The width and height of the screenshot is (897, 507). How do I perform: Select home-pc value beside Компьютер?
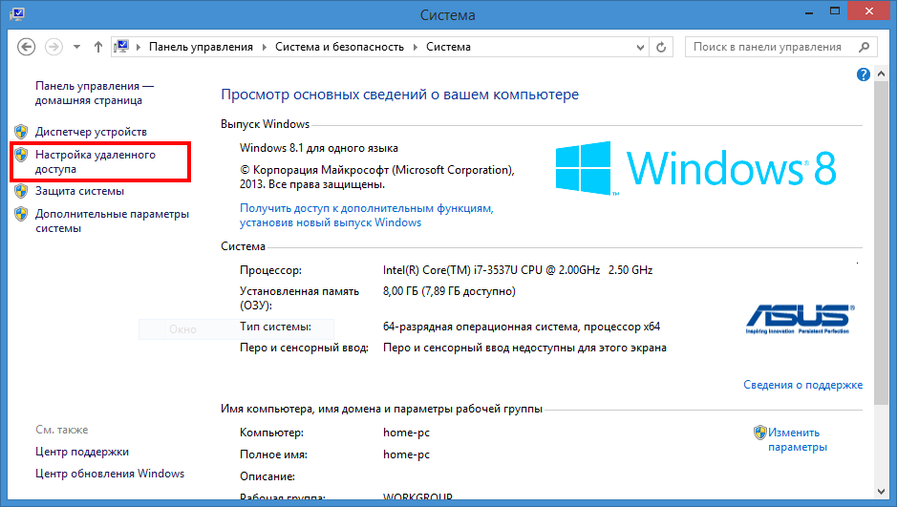coord(406,433)
